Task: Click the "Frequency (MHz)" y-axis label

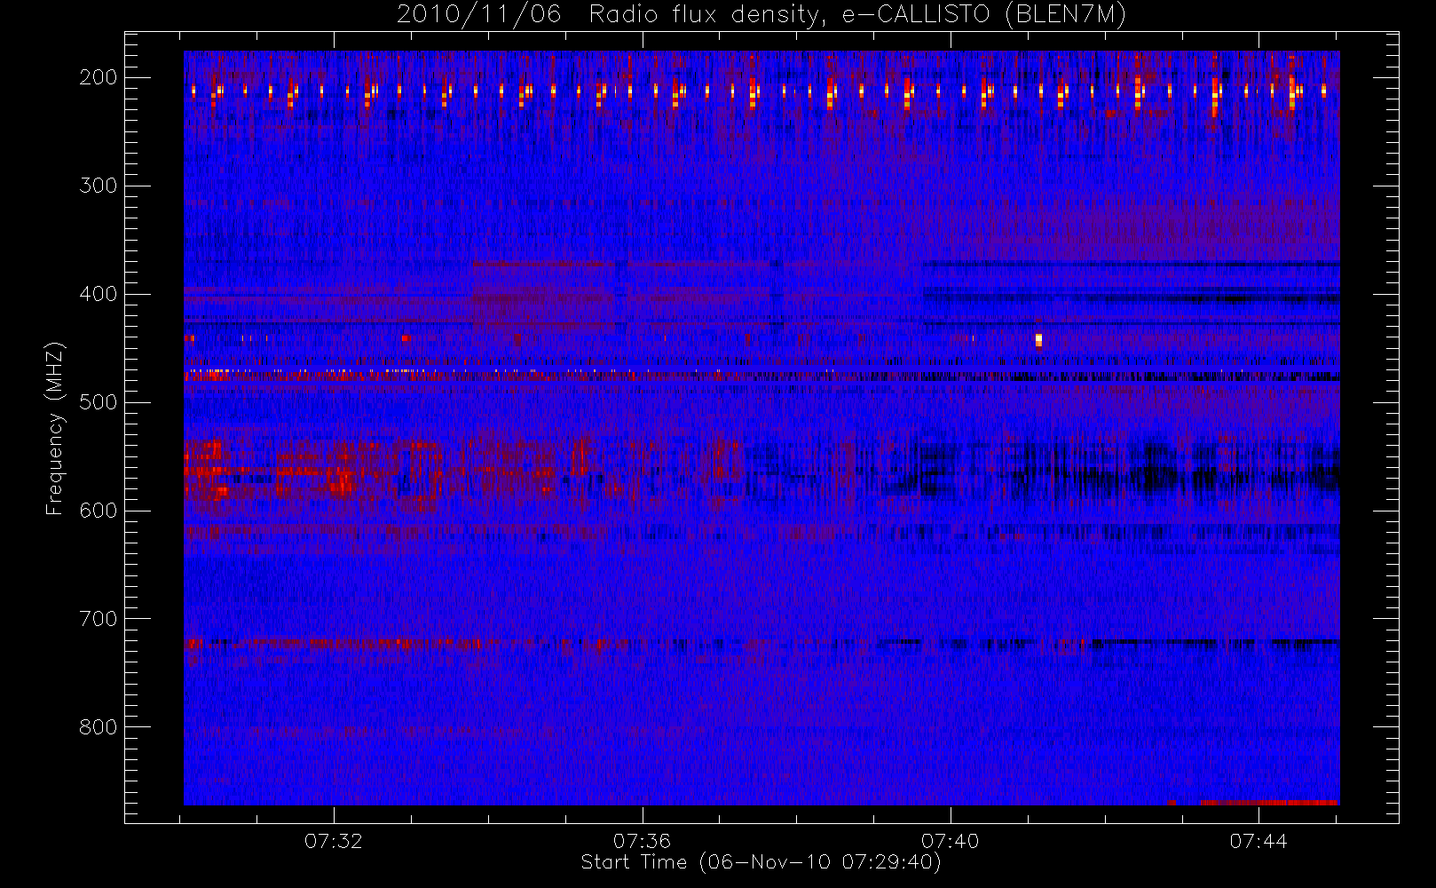Action: coord(55,428)
